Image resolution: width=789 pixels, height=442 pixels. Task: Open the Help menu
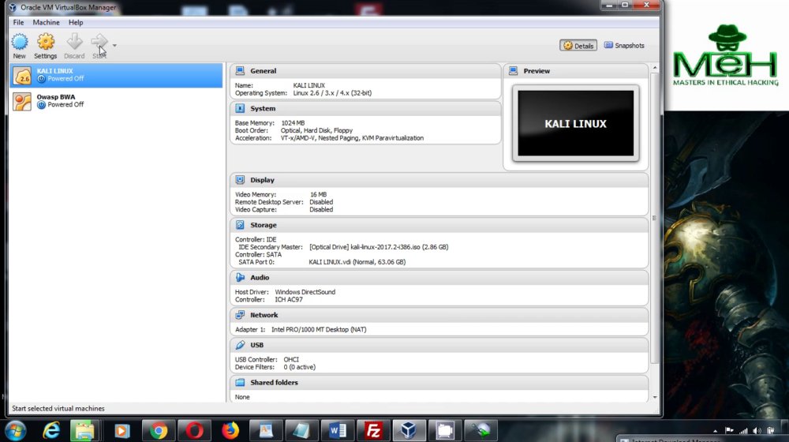point(76,22)
